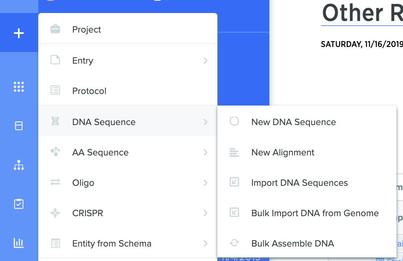The image size is (403, 261).
Task: Click the circular icon beside New DNA Sequence
Action: [234, 121]
